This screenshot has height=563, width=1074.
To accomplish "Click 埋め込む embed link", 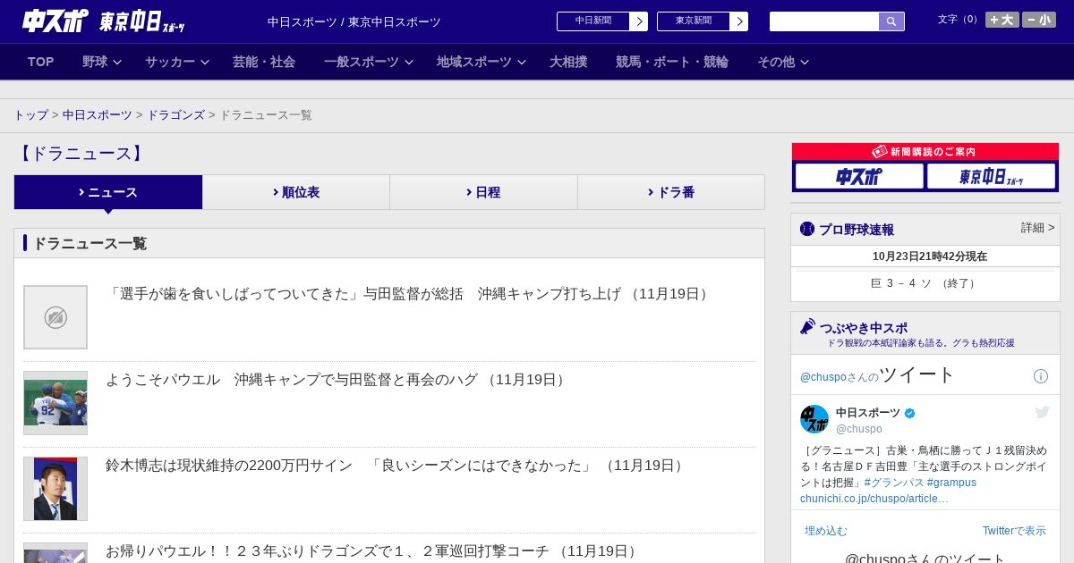I will coord(825,531).
